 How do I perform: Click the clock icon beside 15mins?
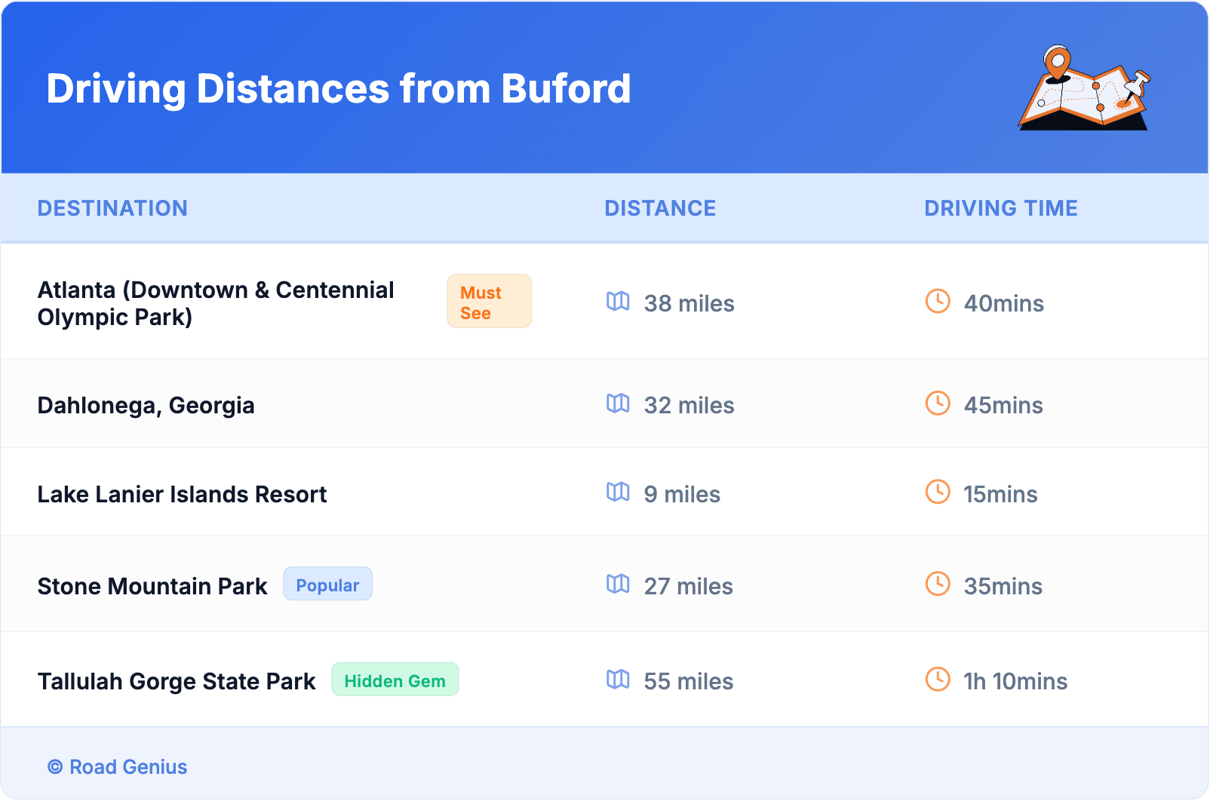point(938,493)
